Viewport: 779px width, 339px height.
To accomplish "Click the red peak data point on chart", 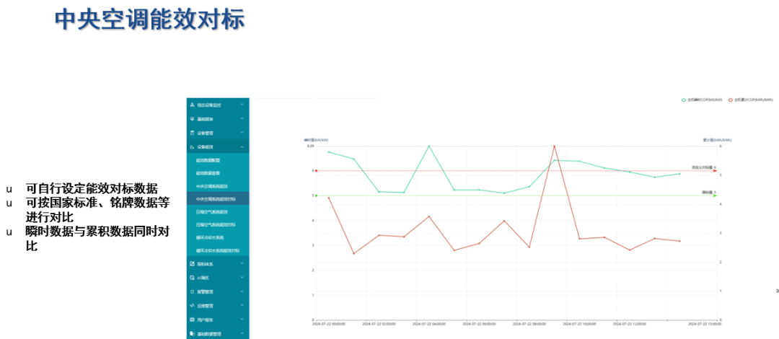I will (x=554, y=146).
